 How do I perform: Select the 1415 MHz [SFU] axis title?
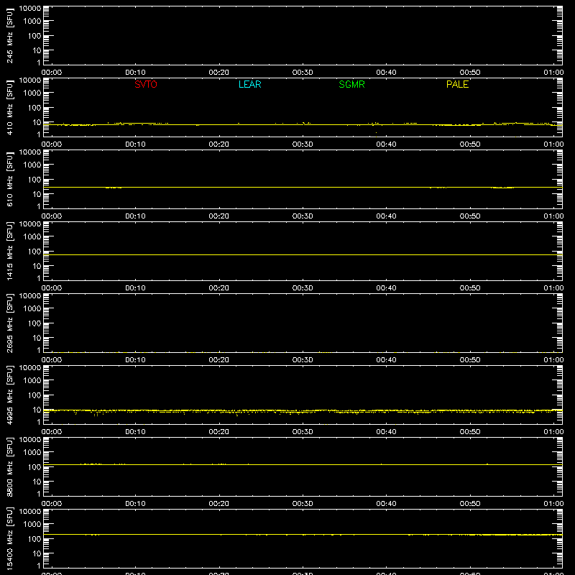(9, 251)
